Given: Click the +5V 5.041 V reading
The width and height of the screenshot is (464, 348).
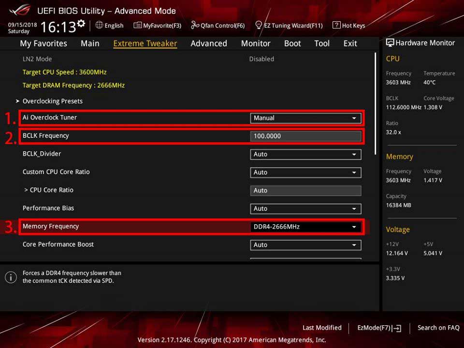Looking at the screenshot, I should (x=433, y=253).
